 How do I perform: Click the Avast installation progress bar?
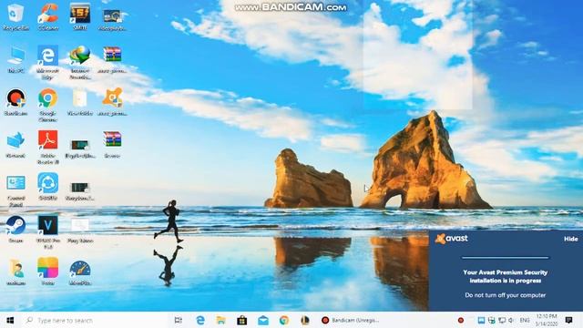(505, 257)
